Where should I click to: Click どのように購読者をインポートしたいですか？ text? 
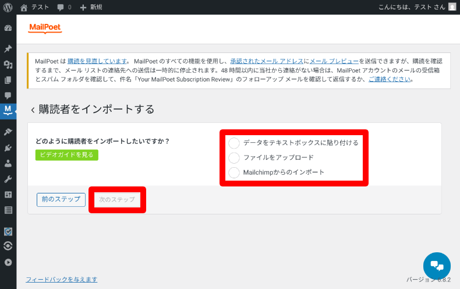click(x=102, y=141)
